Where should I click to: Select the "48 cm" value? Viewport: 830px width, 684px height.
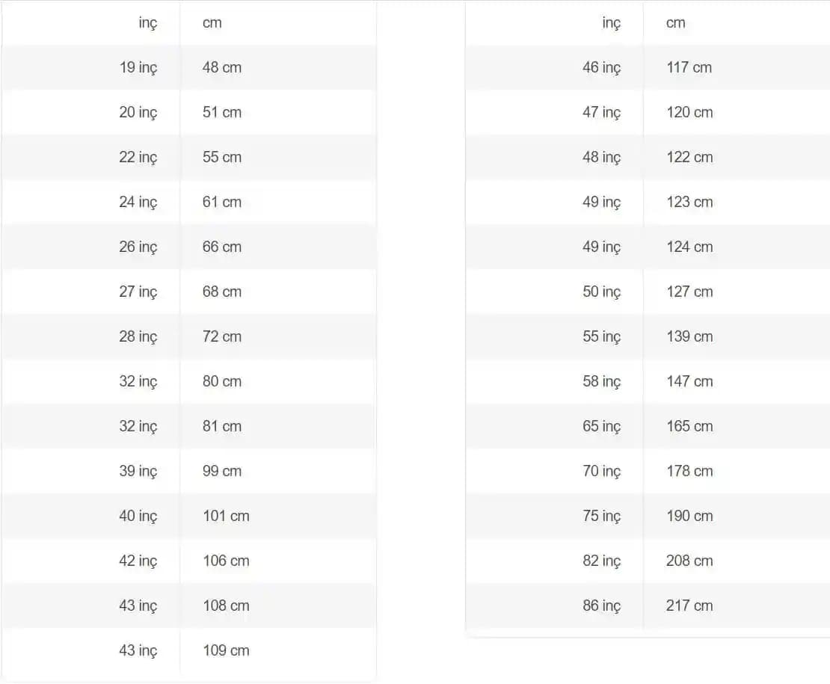click(x=222, y=67)
